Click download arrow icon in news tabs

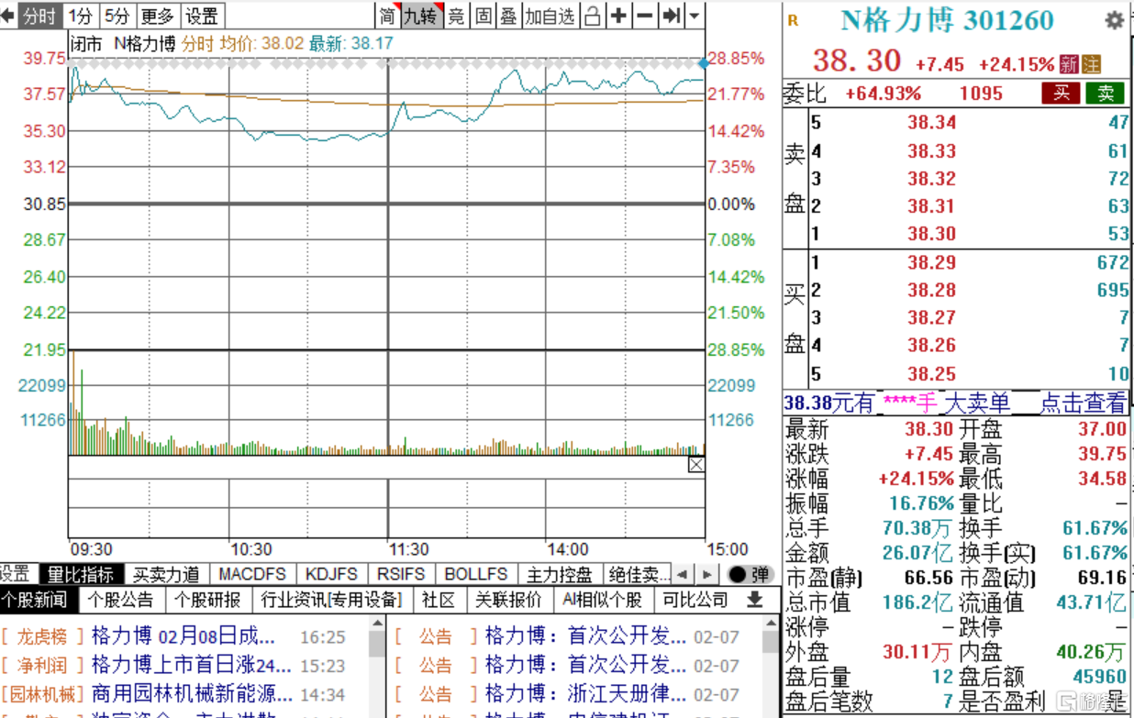(754, 600)
